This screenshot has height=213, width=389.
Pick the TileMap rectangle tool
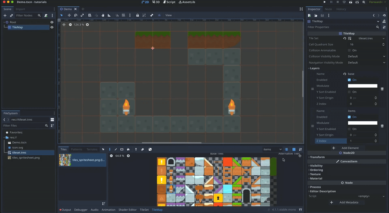coord(122,149)
